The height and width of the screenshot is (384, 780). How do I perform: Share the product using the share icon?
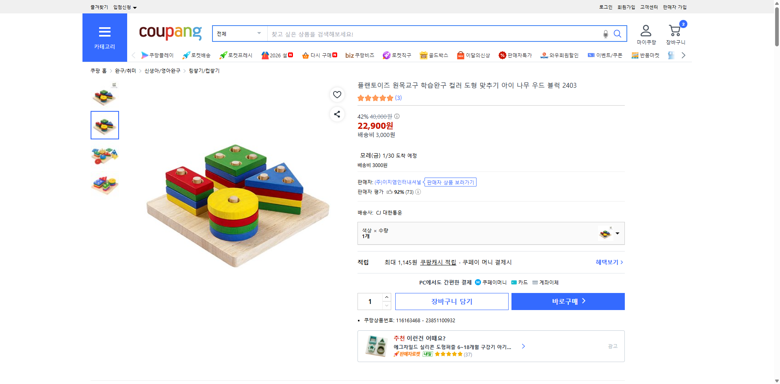tap(337, 114)
